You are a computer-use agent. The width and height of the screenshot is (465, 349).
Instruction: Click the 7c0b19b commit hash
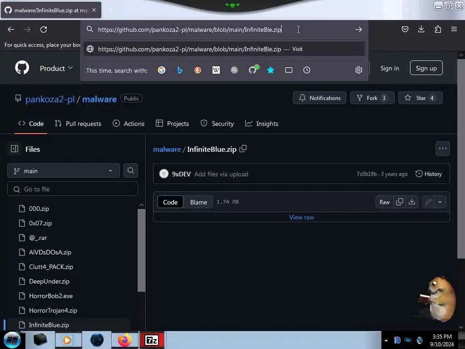366,174
